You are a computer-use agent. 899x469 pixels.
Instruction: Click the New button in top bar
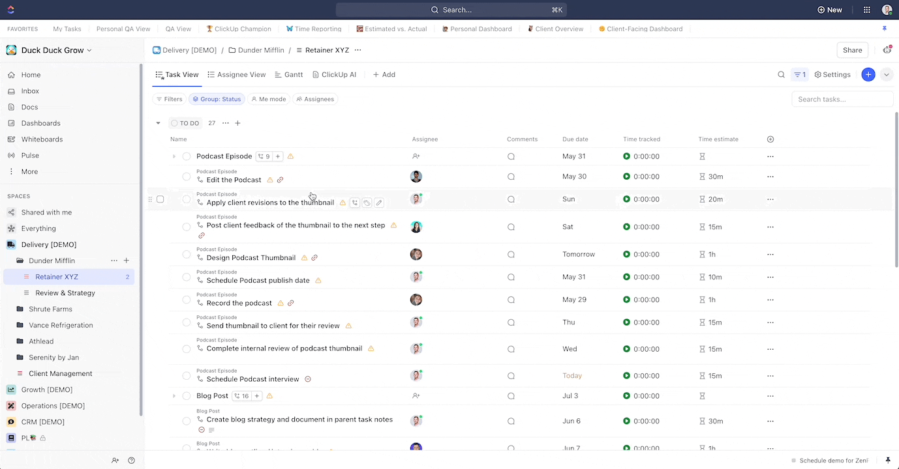click(829, 10)
